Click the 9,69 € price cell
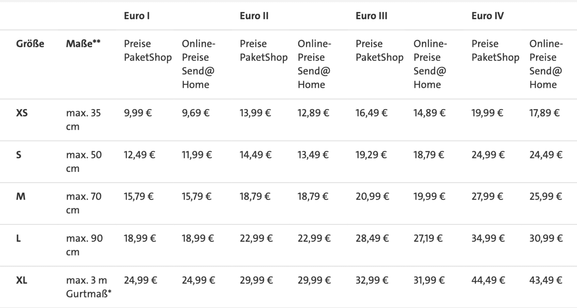This screenshot has height=308, width=577. 195,113
